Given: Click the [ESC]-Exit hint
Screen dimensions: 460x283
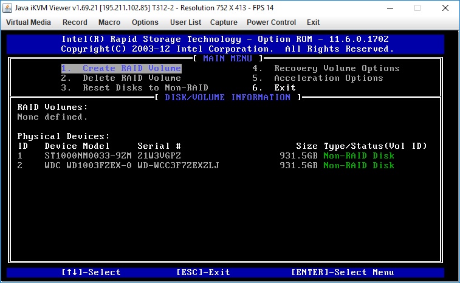Looking at the screenshot, I should (x=203, y=273).
